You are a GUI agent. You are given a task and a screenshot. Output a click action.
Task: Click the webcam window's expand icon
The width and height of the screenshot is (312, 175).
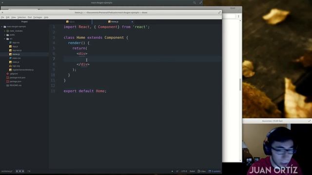click(310, 121)
